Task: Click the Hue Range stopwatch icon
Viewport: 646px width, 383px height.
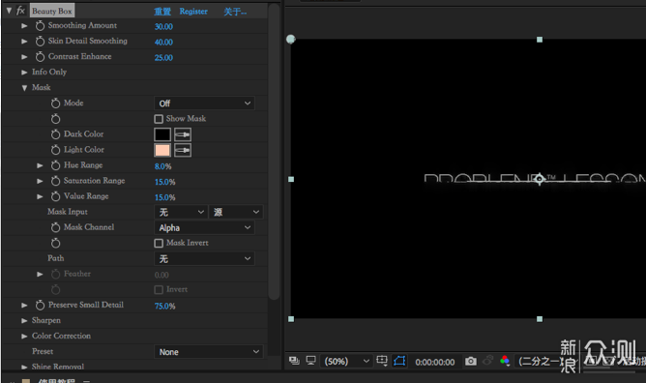Action: pyautogui.click(x=56, y=165)
